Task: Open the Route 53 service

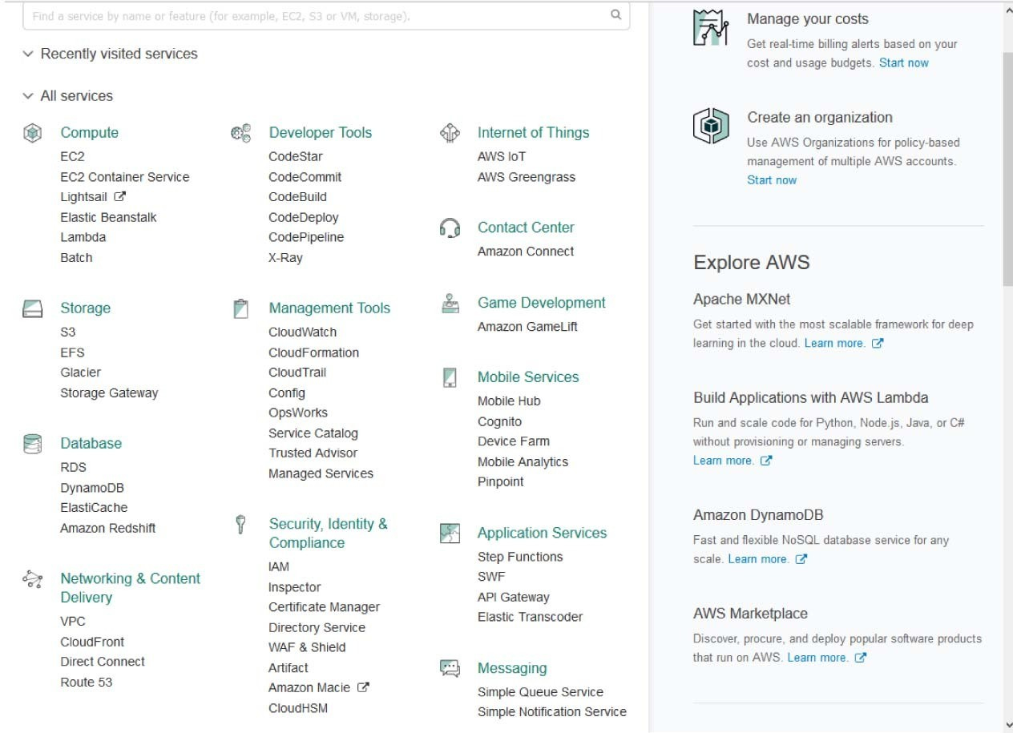Action: point(87,683)
